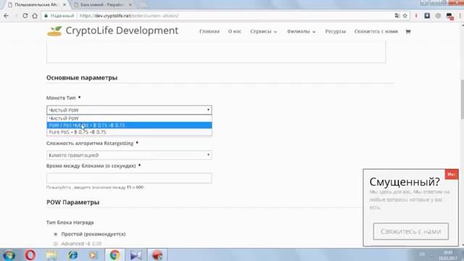Choose Pure PoS option
The height and width of the screenshot is (261, 464).
tap(129, 132)
